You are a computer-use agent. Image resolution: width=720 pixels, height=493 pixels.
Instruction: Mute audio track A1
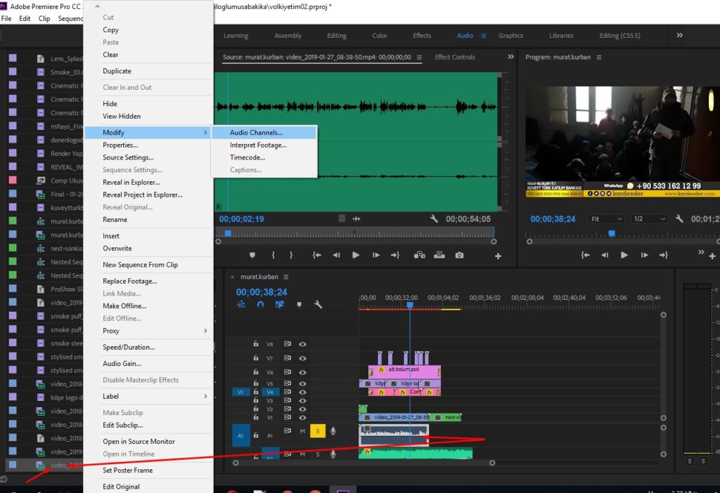(x=302, y=430)
